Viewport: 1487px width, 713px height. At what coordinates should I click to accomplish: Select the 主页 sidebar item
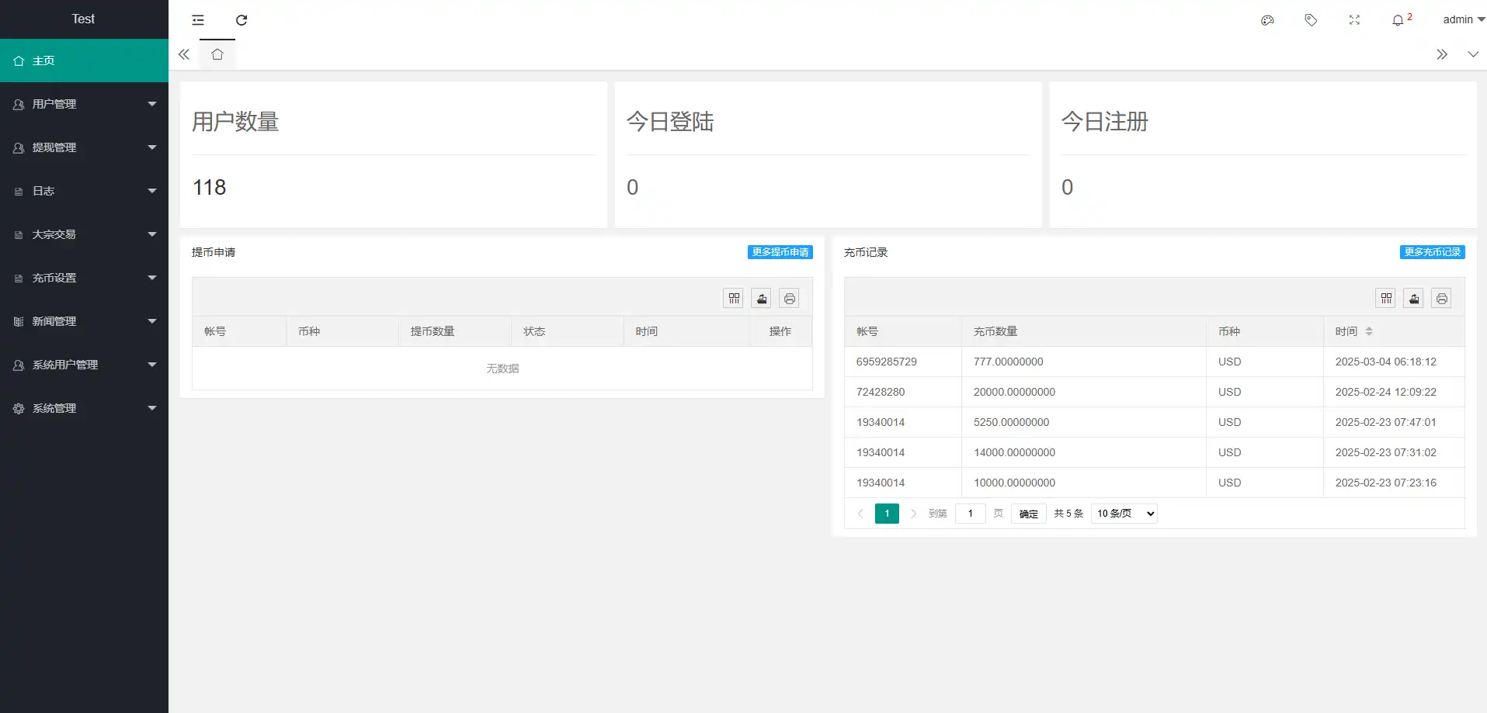(x=84, y=61)
